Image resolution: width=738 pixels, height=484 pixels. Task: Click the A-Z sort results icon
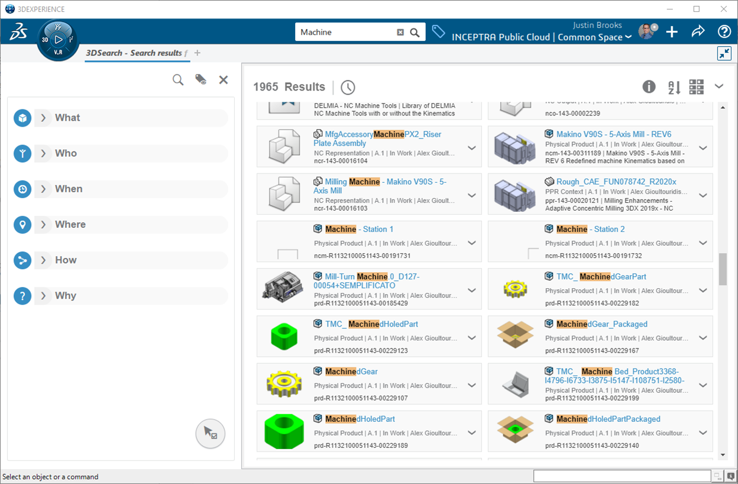pyautogui.click(x=674, y=87)
